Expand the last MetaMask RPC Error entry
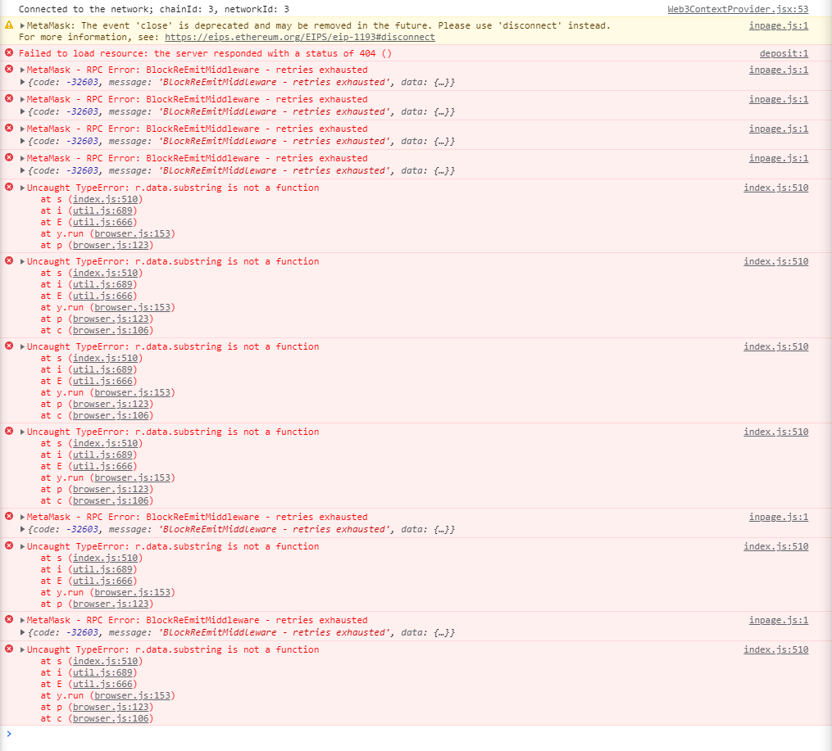 [x=22, y=620]
